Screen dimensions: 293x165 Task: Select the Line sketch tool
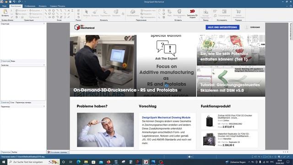tap(46, 11)
